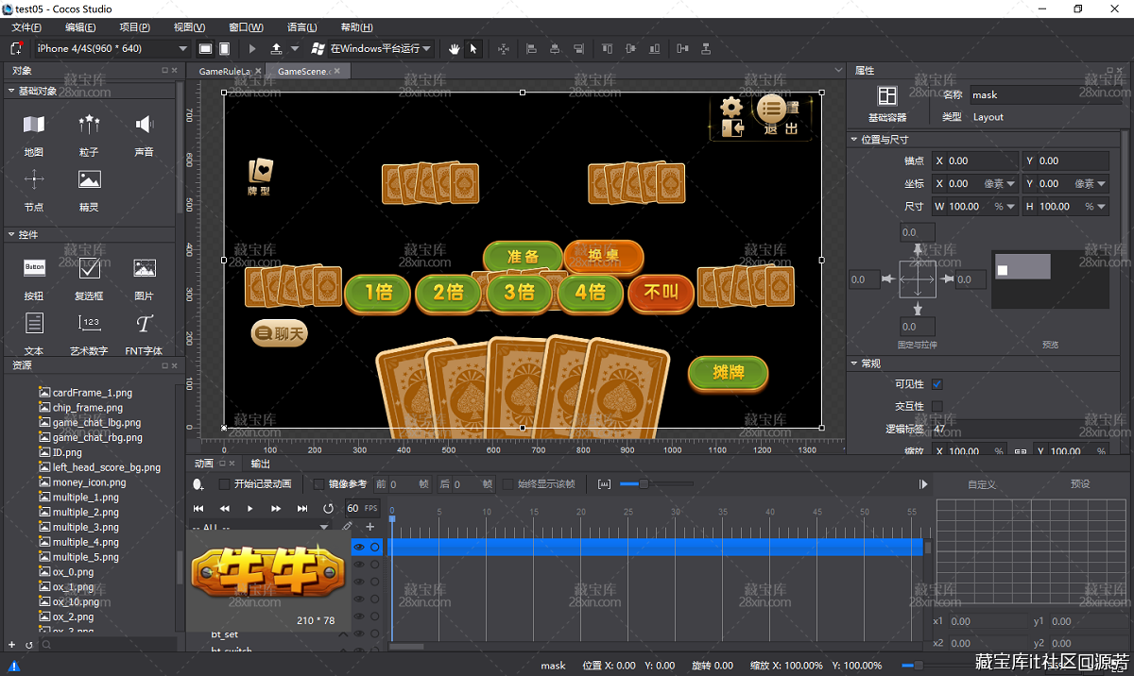Check the 交互性 interactivity checkbox
Viewport: 1134px width, 676px height.
pyautogui.click(x=937, y=406)
